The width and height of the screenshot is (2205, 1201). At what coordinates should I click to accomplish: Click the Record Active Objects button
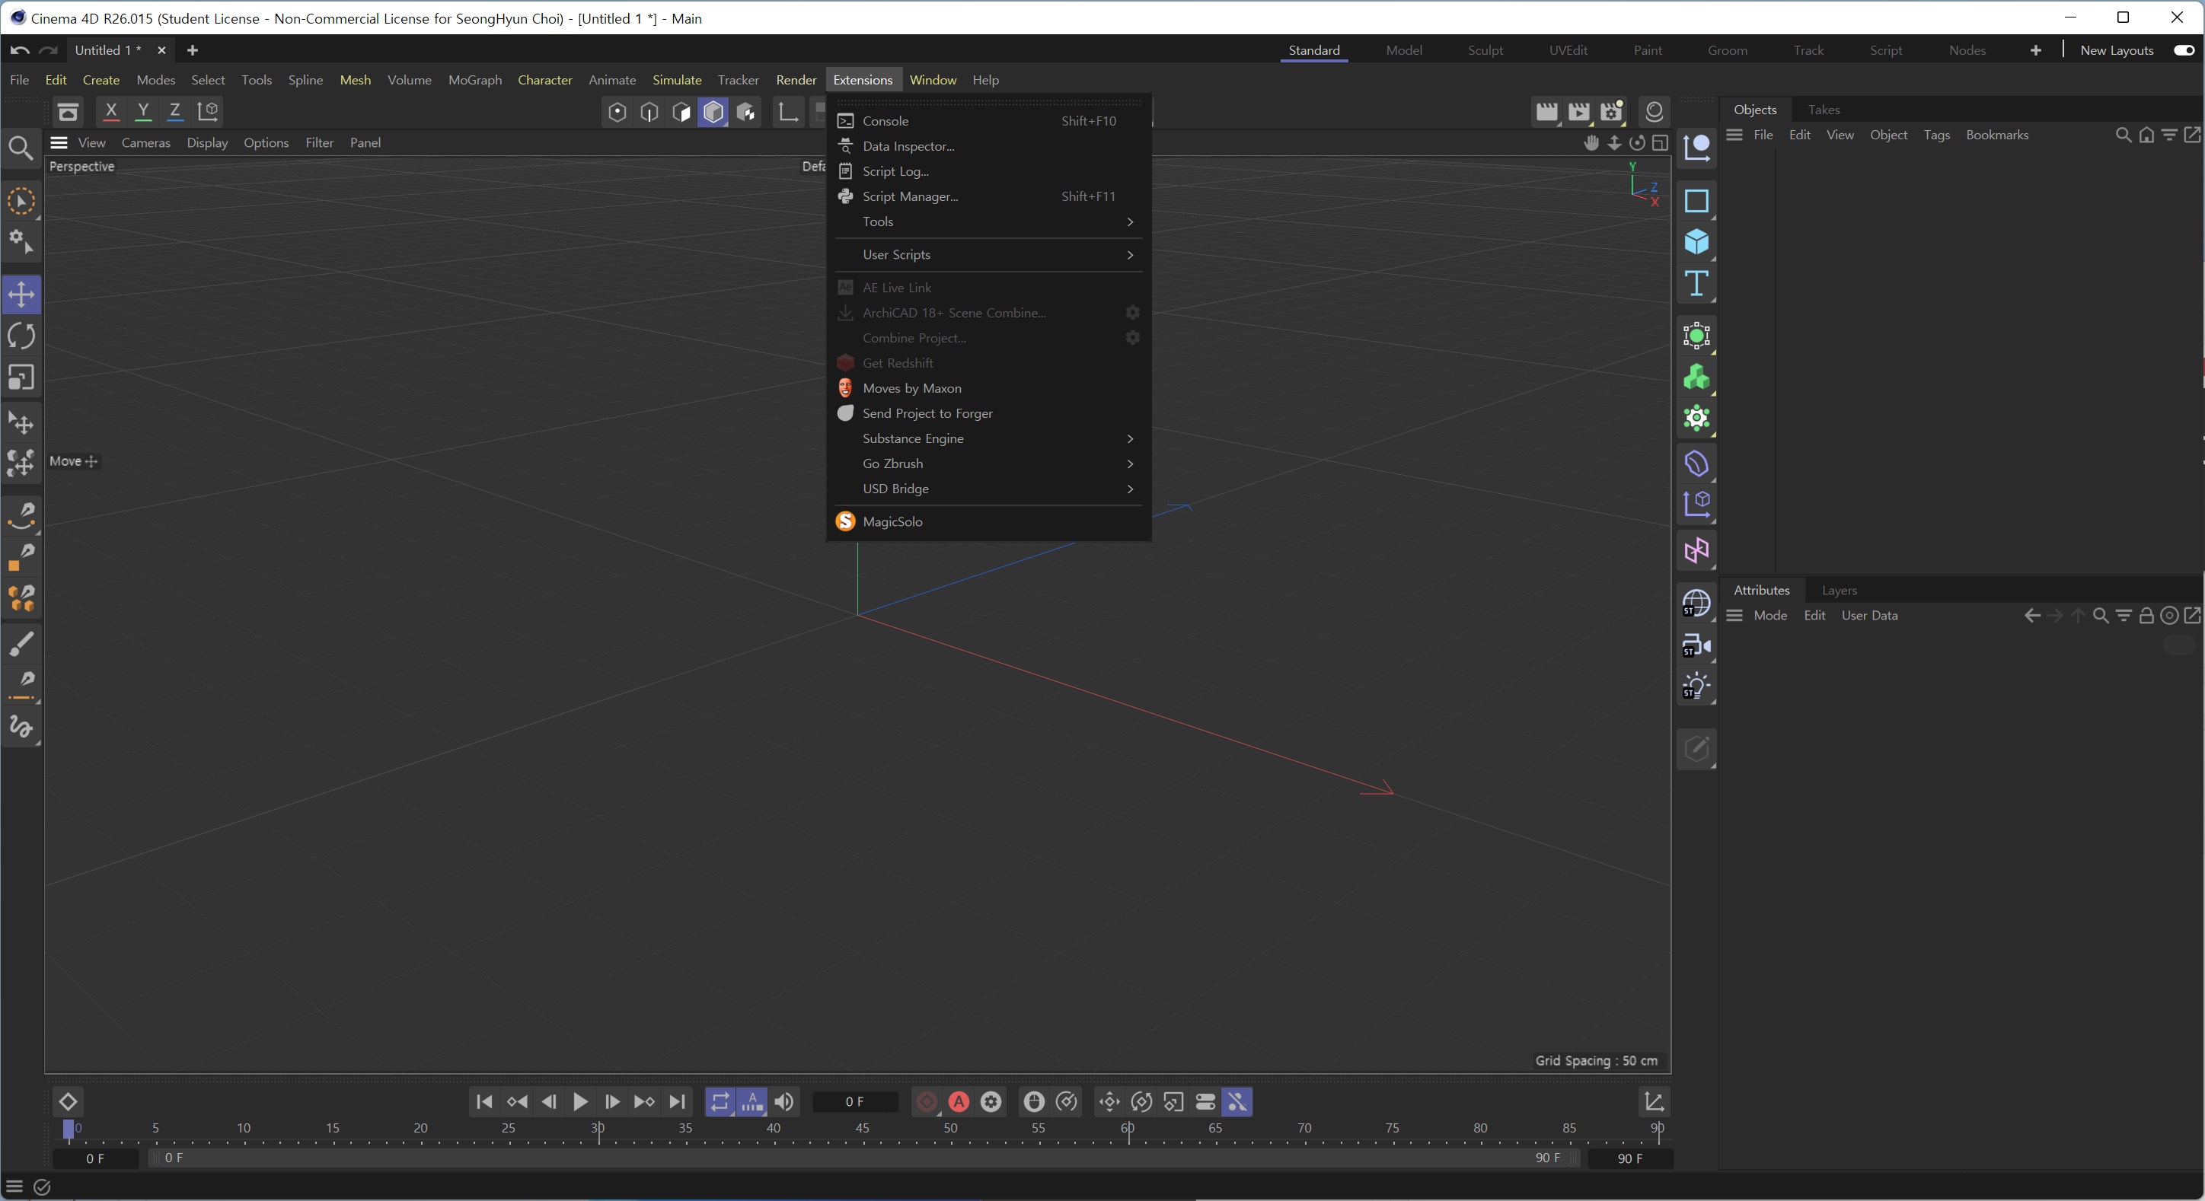926,1102
